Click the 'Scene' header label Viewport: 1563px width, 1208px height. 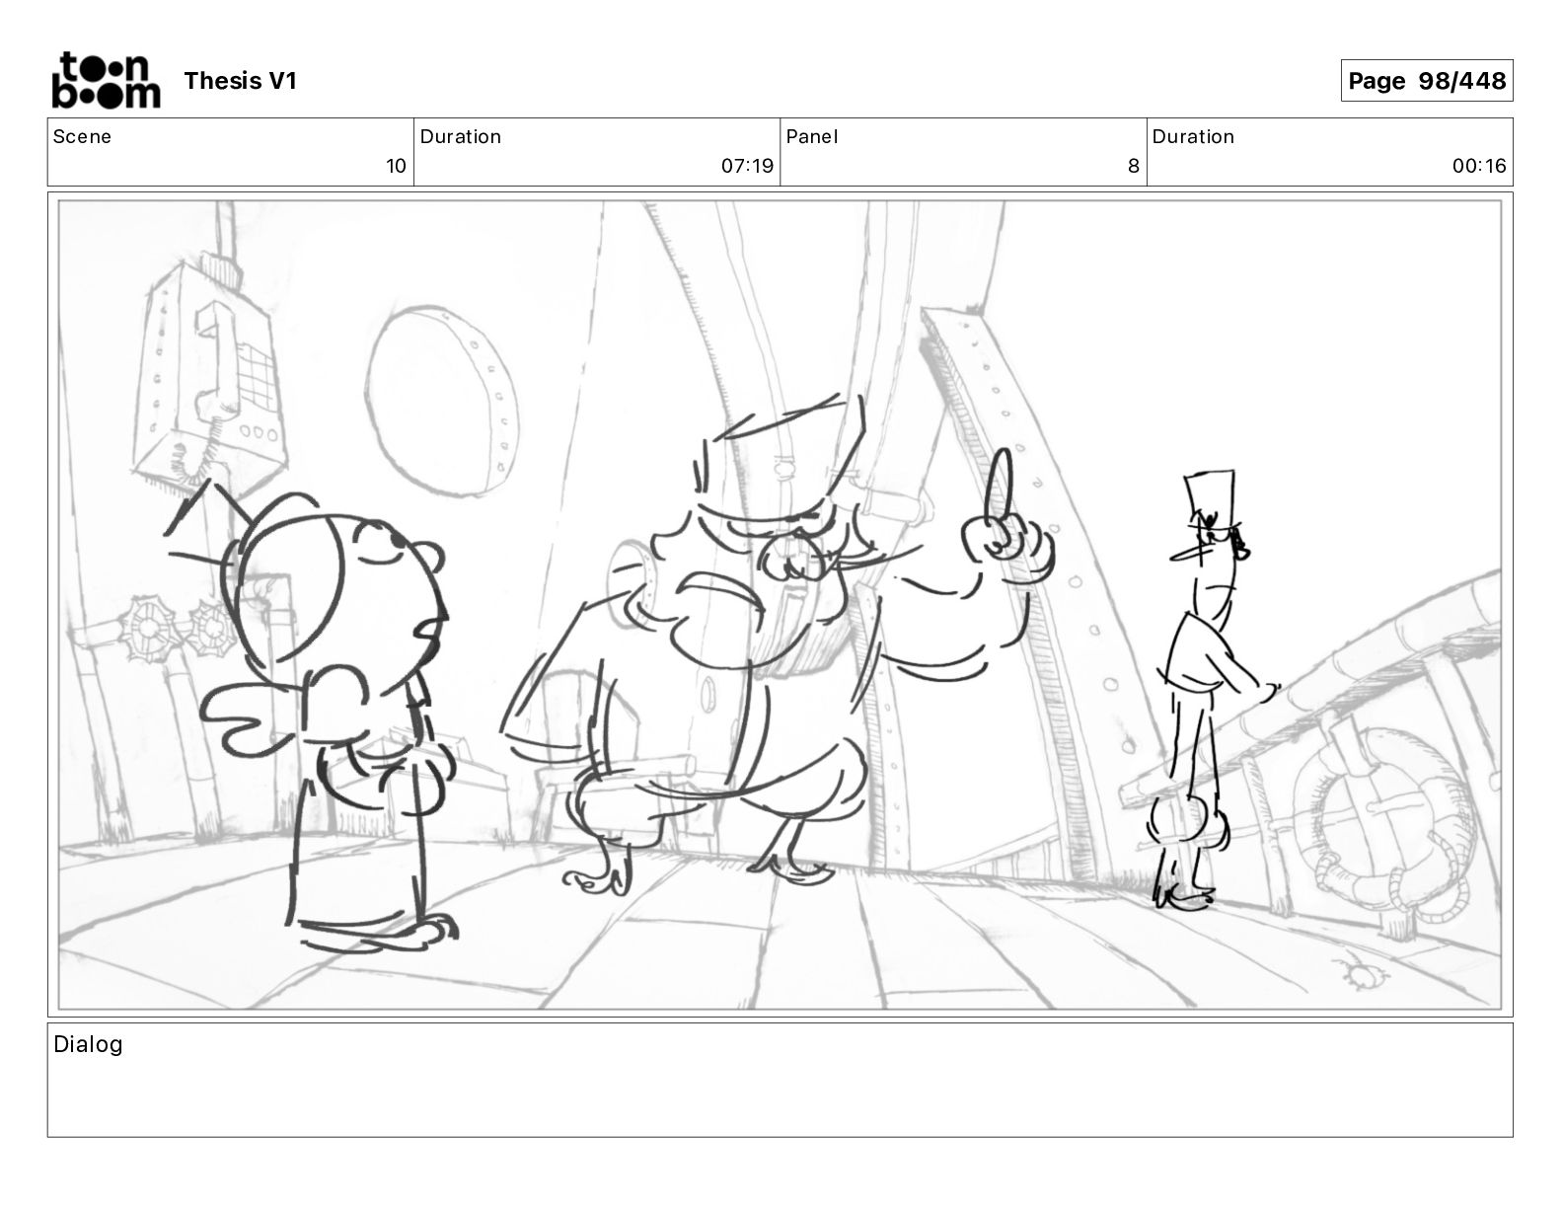[82, 137]
